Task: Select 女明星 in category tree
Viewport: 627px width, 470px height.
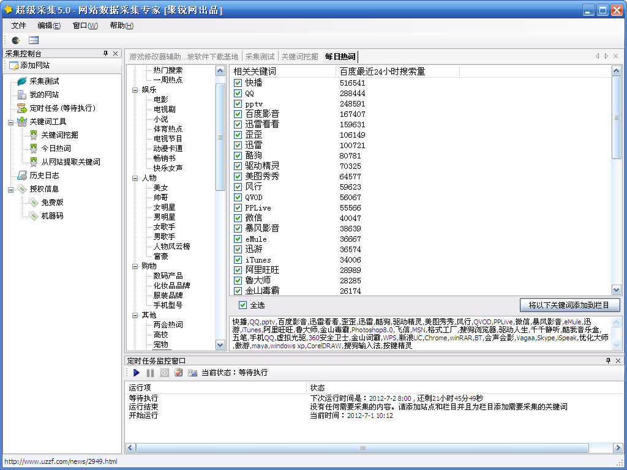Action: tap(164, 207)
